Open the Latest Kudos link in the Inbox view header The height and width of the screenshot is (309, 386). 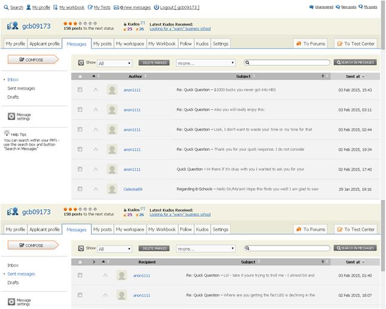(x=180, y=29)
